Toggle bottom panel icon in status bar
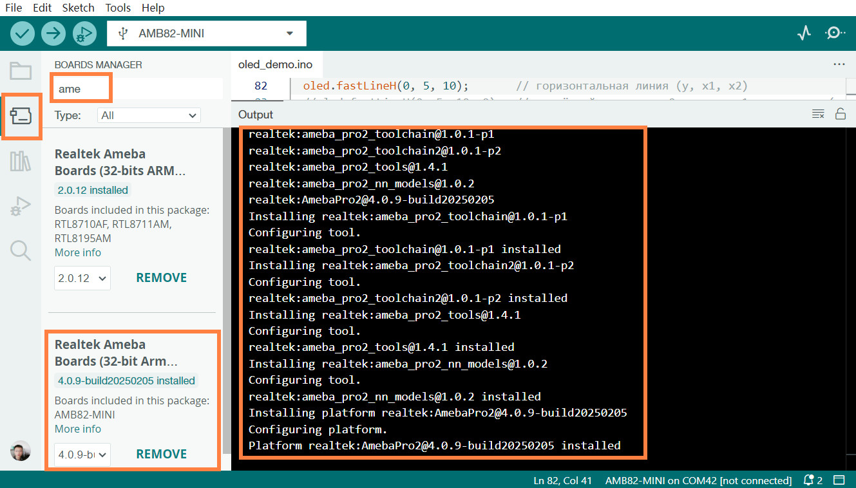Viewport: 856px width, 488px height. pyautogui.click(x=839, y=480)
